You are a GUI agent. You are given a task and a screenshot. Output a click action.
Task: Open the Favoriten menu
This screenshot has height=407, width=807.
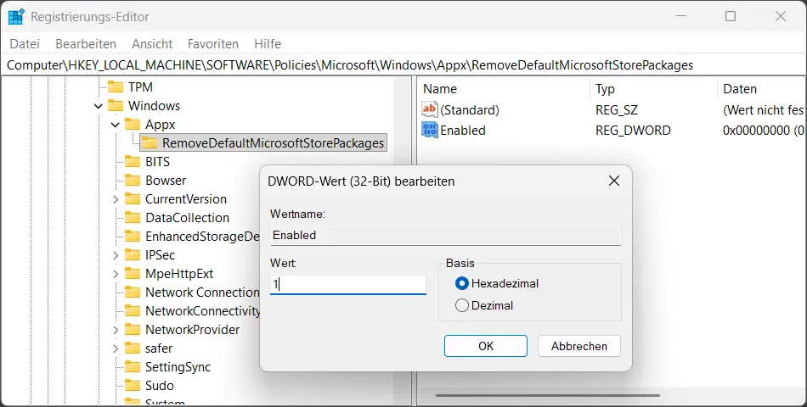[x=213, y=43]
